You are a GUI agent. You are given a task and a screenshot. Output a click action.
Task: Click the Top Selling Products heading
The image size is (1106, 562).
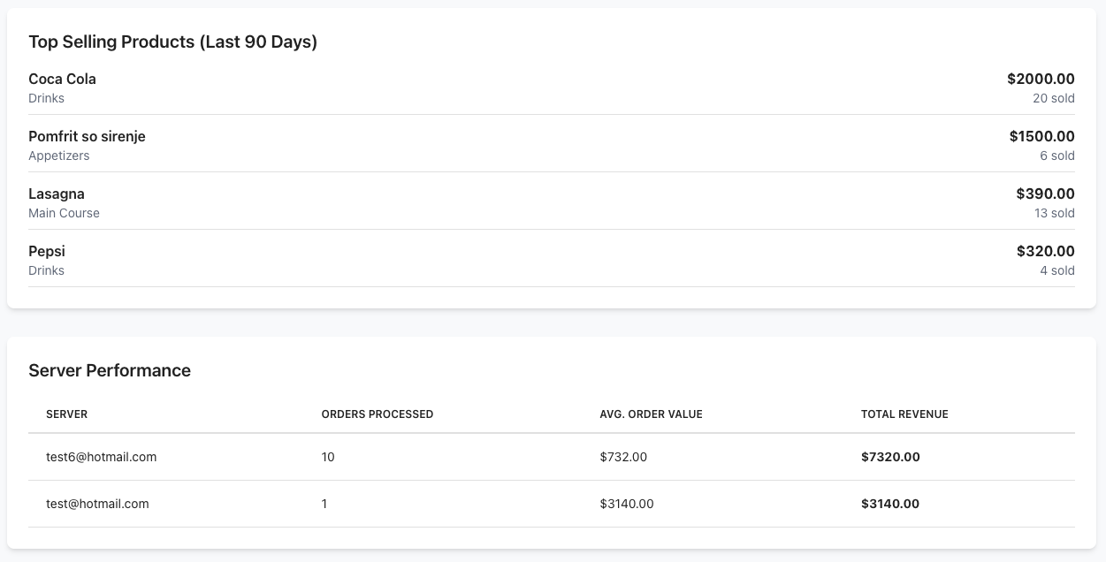point(172,42)
